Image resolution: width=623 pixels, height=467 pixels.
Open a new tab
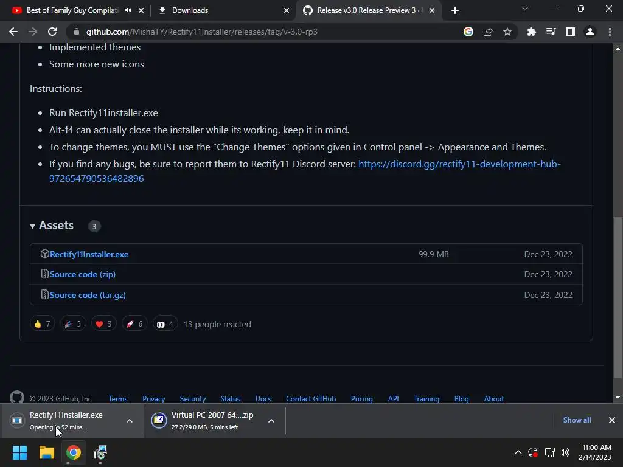click(455, 10)
